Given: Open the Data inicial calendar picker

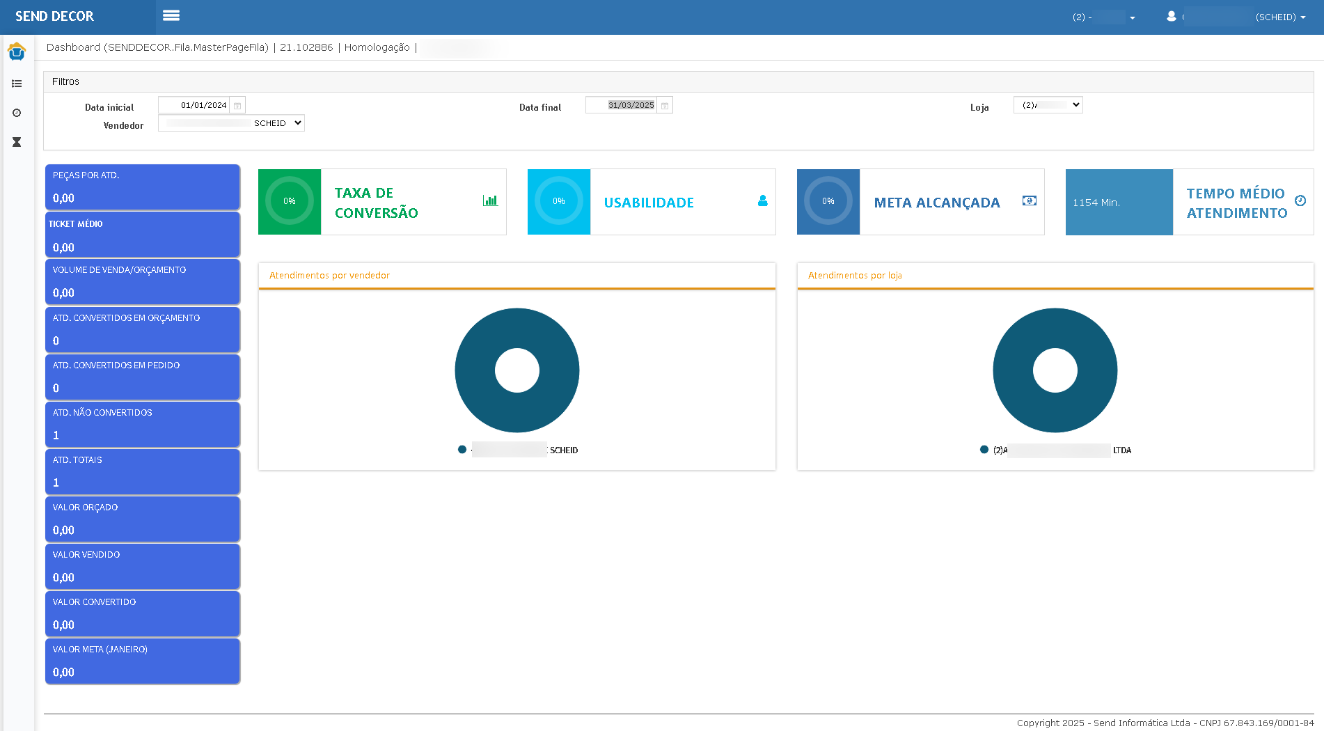Looking at the screenshot, I should click(x=237, y=105).
